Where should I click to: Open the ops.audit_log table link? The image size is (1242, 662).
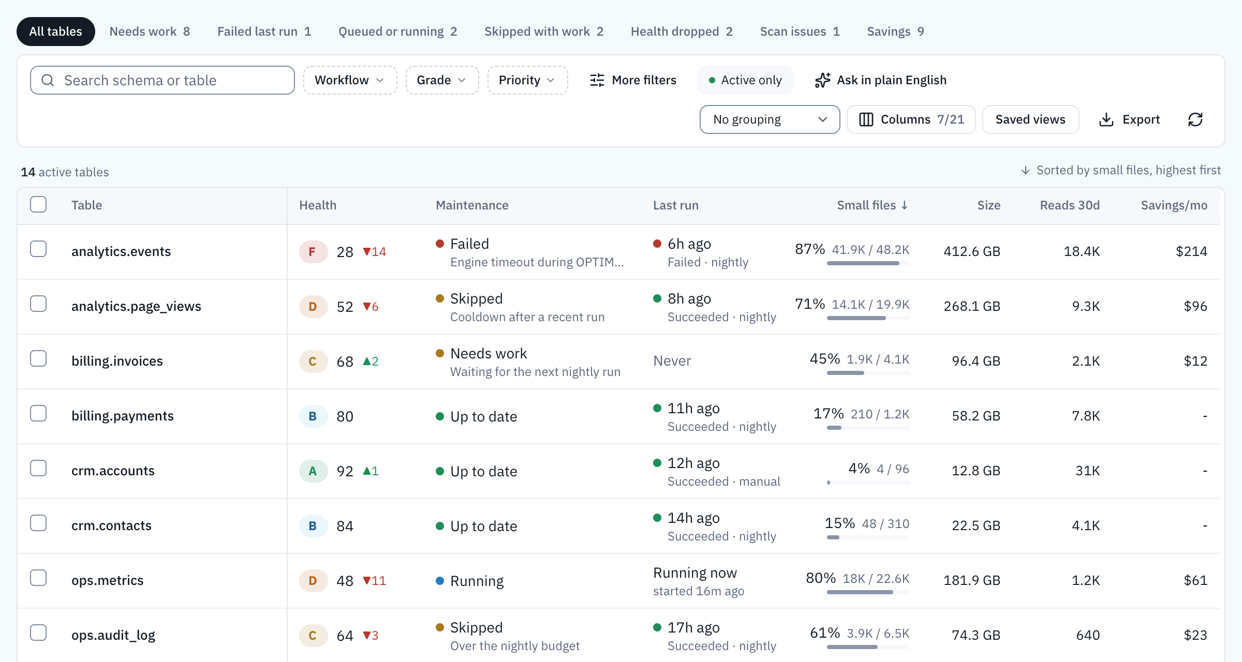click(x=113, y=635)
